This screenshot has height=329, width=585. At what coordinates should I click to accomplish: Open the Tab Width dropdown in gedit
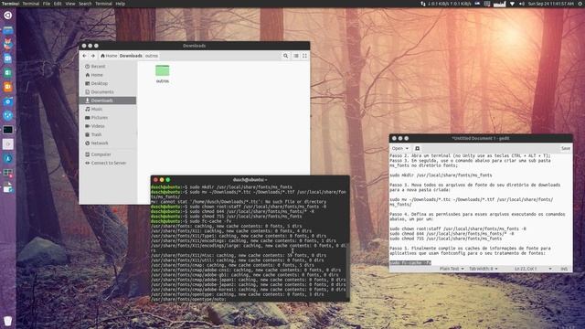click(x=484, y=269)
